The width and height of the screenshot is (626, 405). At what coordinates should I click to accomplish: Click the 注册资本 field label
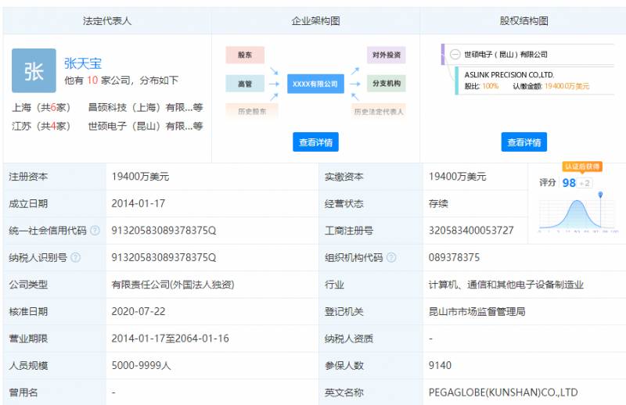click(x=28, y=177)
